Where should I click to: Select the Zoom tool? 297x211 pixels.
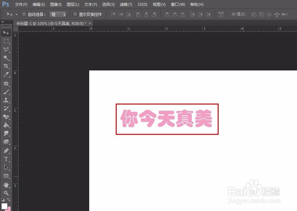pyautogui.click(x=6, y=193)
